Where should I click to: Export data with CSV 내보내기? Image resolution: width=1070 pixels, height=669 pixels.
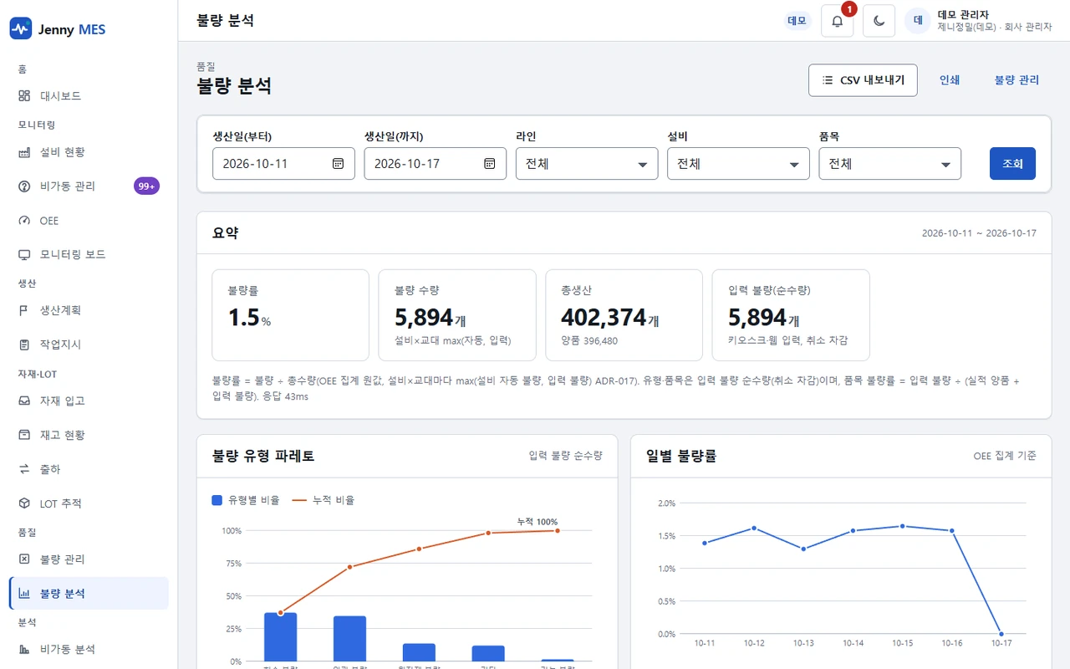863,80
